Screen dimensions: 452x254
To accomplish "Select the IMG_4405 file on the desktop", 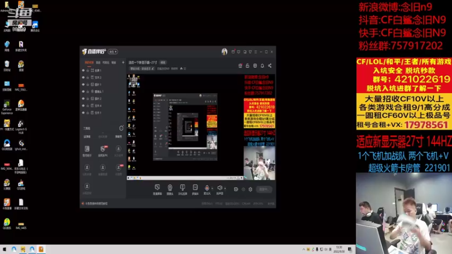I will (x=21, y=225).
